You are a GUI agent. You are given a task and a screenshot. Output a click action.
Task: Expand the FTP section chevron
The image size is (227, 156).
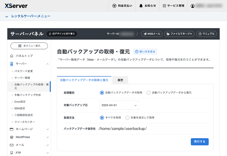pyautogui.click(x=47, y=153)
